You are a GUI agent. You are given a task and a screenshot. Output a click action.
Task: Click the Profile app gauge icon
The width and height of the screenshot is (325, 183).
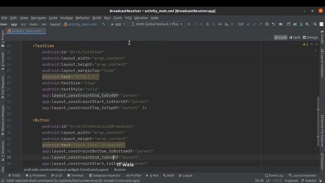coord(220,24)
